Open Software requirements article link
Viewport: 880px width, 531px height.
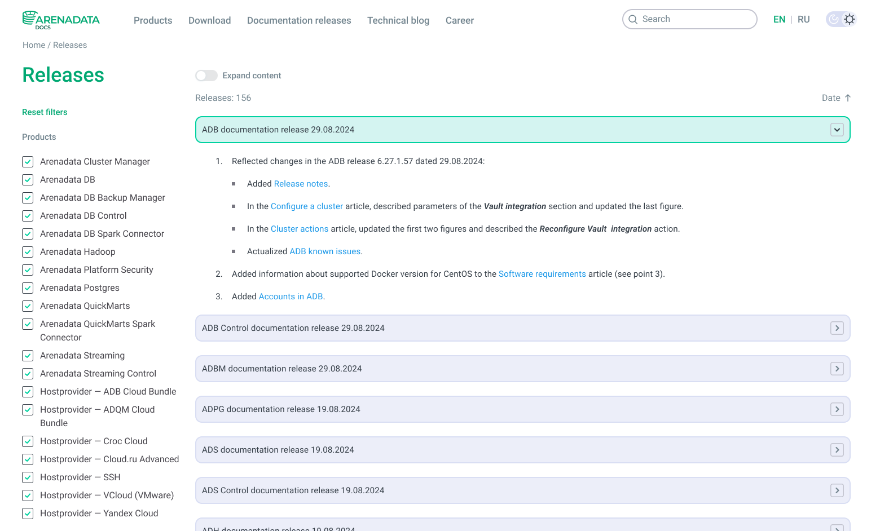click(x=542, y=274)
